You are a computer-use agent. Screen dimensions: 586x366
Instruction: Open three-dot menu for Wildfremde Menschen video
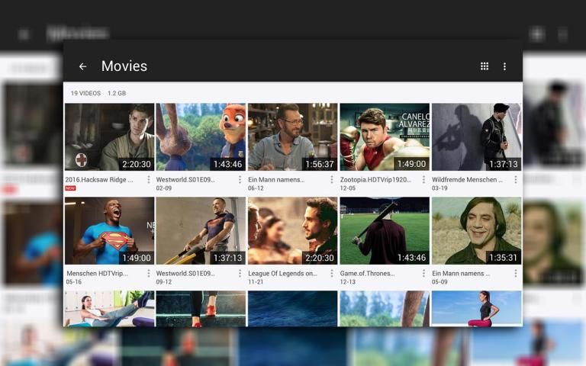tap(515, 180)
